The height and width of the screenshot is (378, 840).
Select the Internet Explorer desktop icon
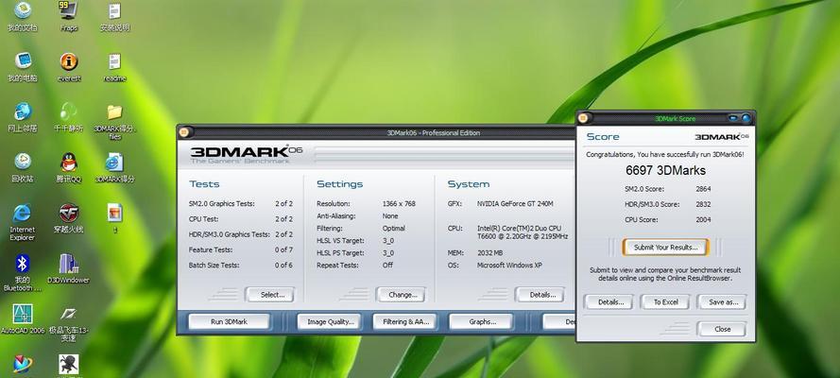click(23, 222)
